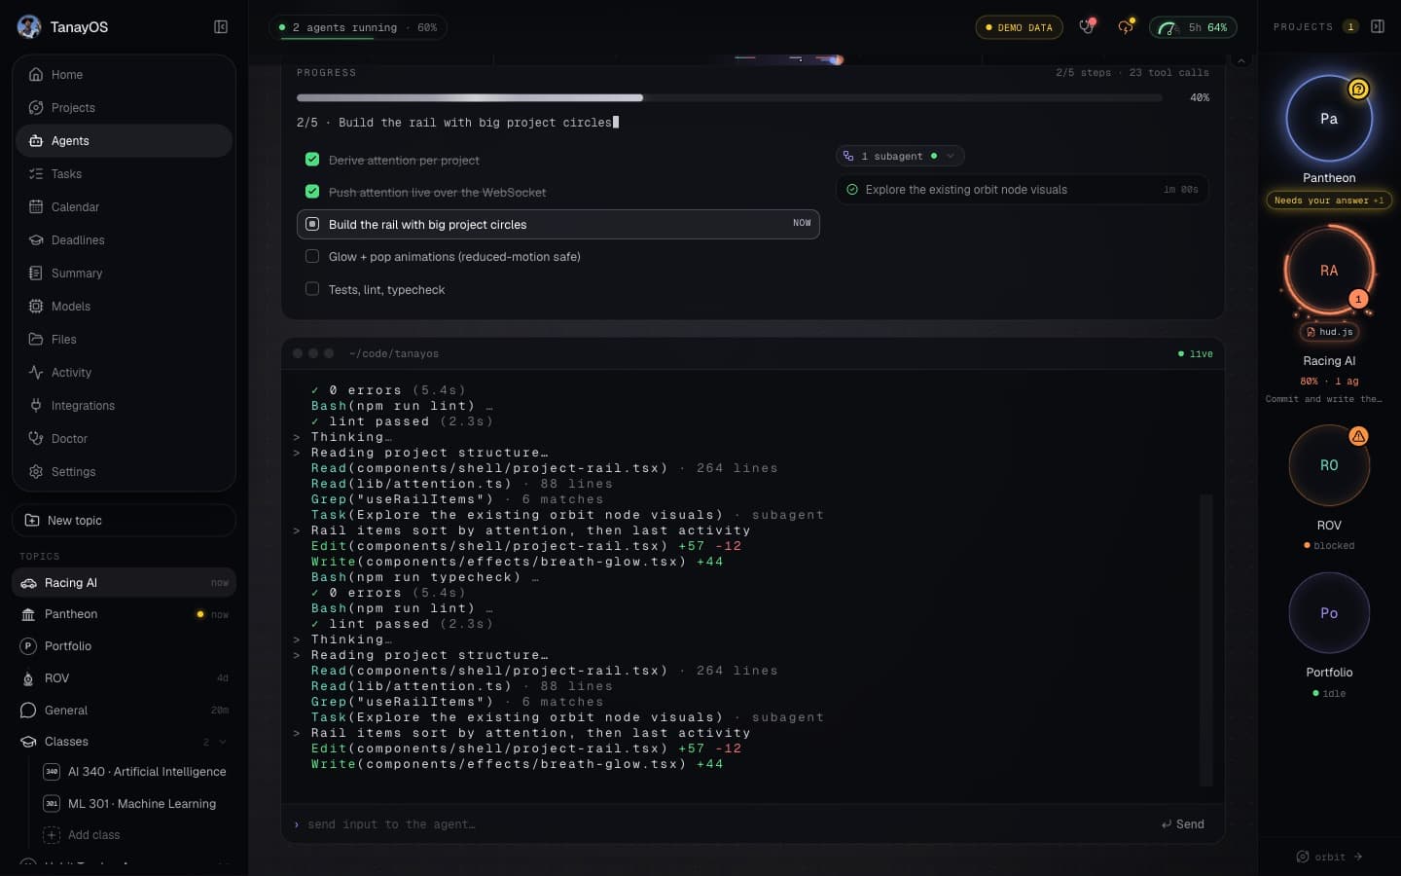Open Integrations in sidebar
1401x876 pixels.
tap(124, 406)
